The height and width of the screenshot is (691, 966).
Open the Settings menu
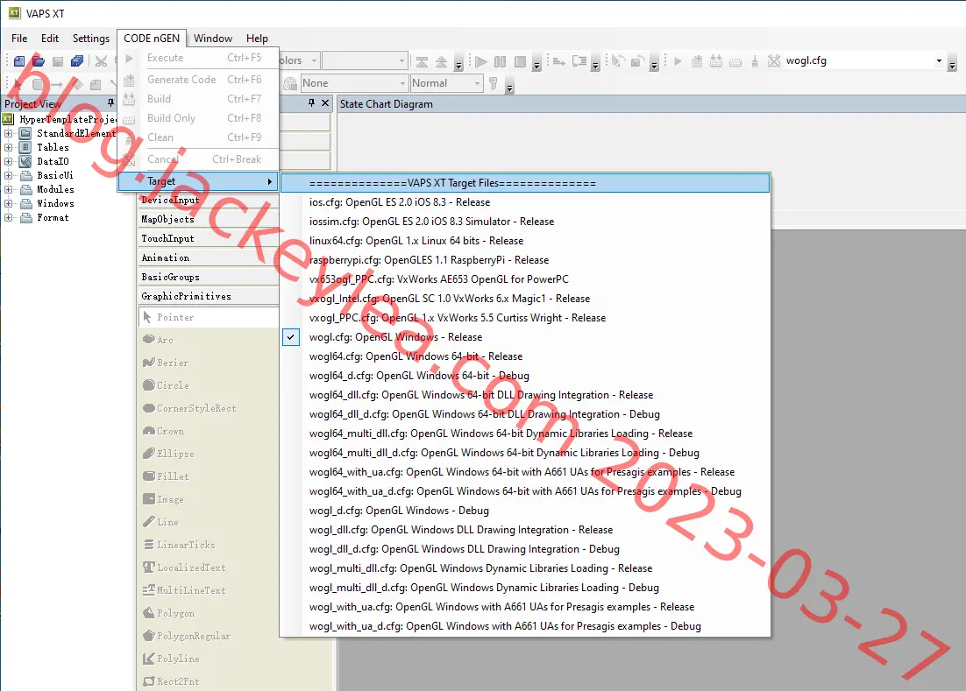point(90,39)
